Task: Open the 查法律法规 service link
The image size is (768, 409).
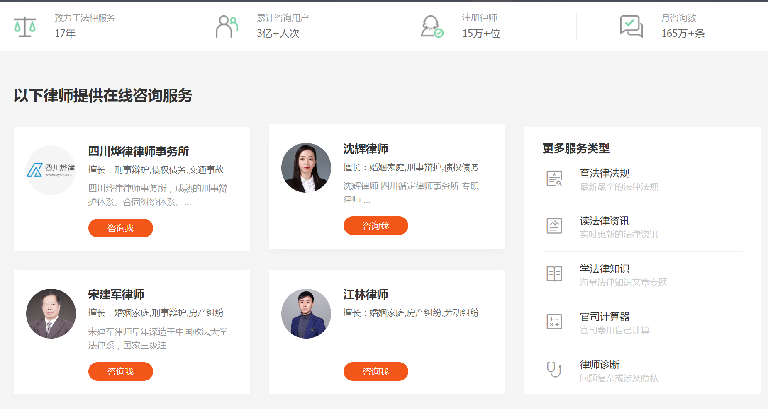Action: click(605, 173)
